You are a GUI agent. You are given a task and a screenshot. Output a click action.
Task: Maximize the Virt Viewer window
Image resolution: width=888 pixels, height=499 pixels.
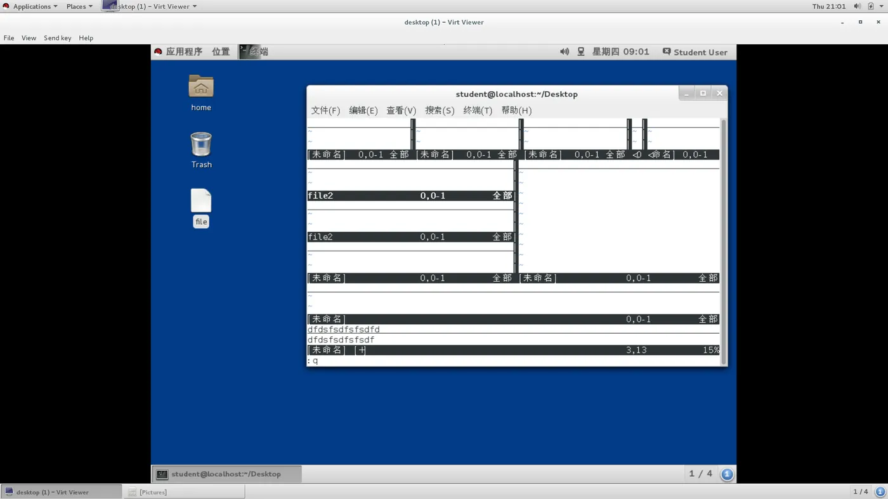coord(860,22)
